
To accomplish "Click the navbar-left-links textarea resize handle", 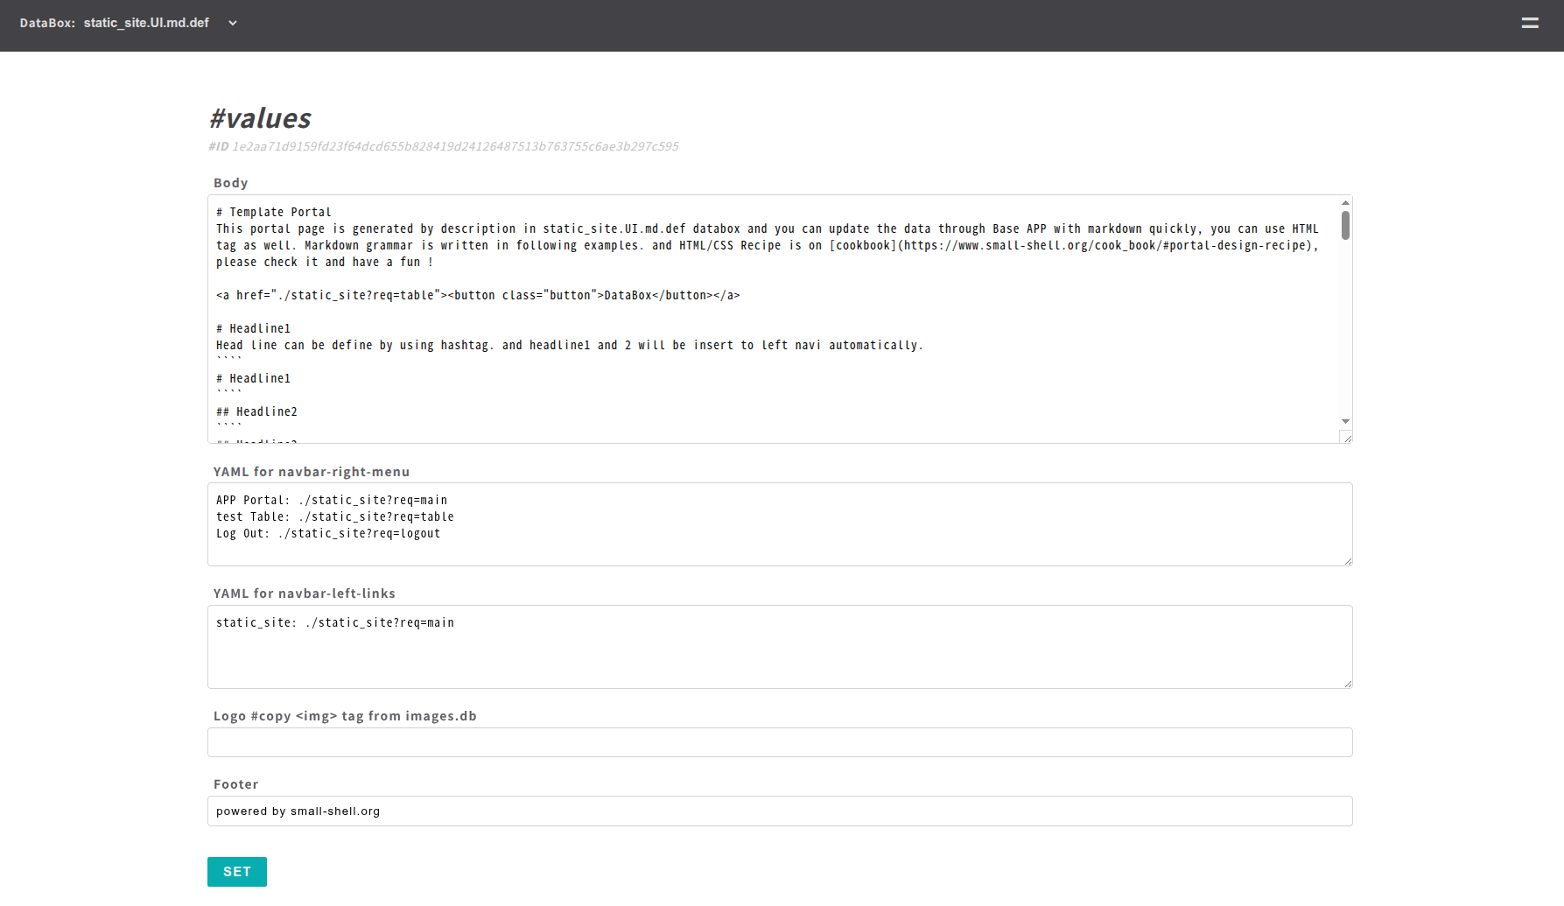I will (x=1348, y=684).
